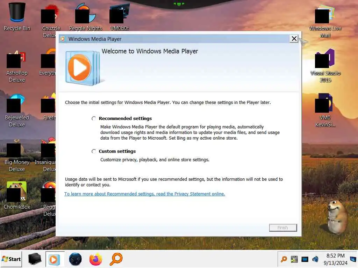The width and height of the screenshot is (358, 268).
Task: Open the VM0 KevinSi... desktop icon
Action: [325, 110]
